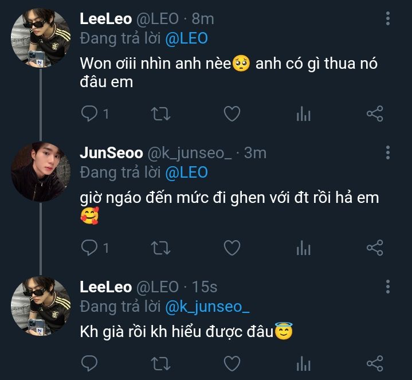This screenshot has width=412, height=380.
Task: Open JunSeoo's profile picture
Action: (x=40, y=171)
